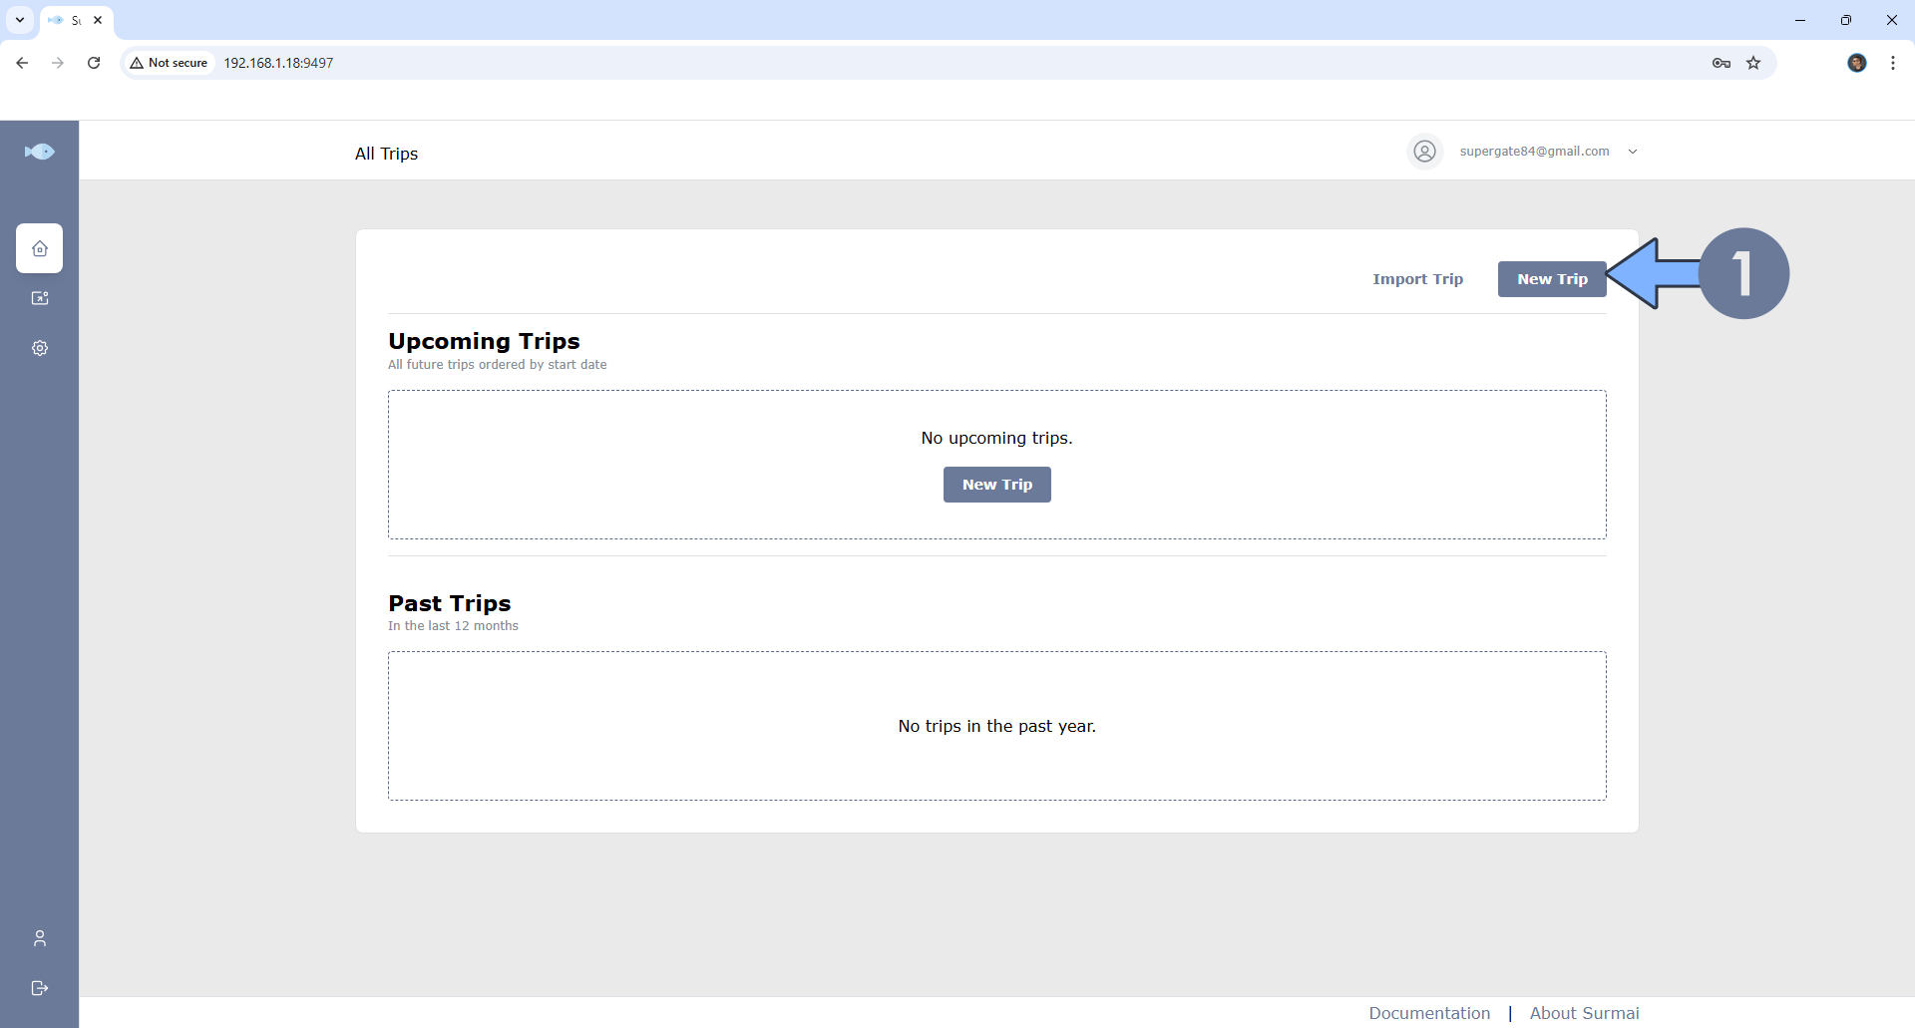Reload the page
The width and height of the screenshot is (1915, 1028).
pyautogui.click(x=94, y=63)
